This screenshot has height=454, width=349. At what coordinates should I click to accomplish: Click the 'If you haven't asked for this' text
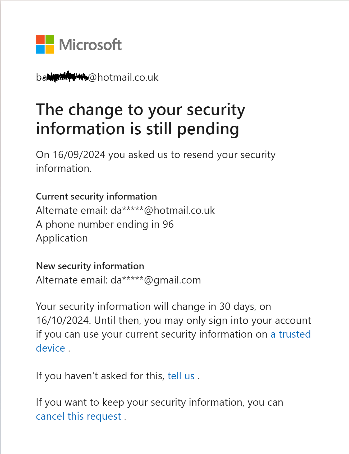(100, 376)
